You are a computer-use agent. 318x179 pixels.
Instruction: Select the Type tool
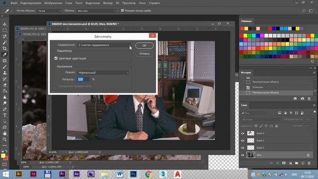[x=4, y=115]
